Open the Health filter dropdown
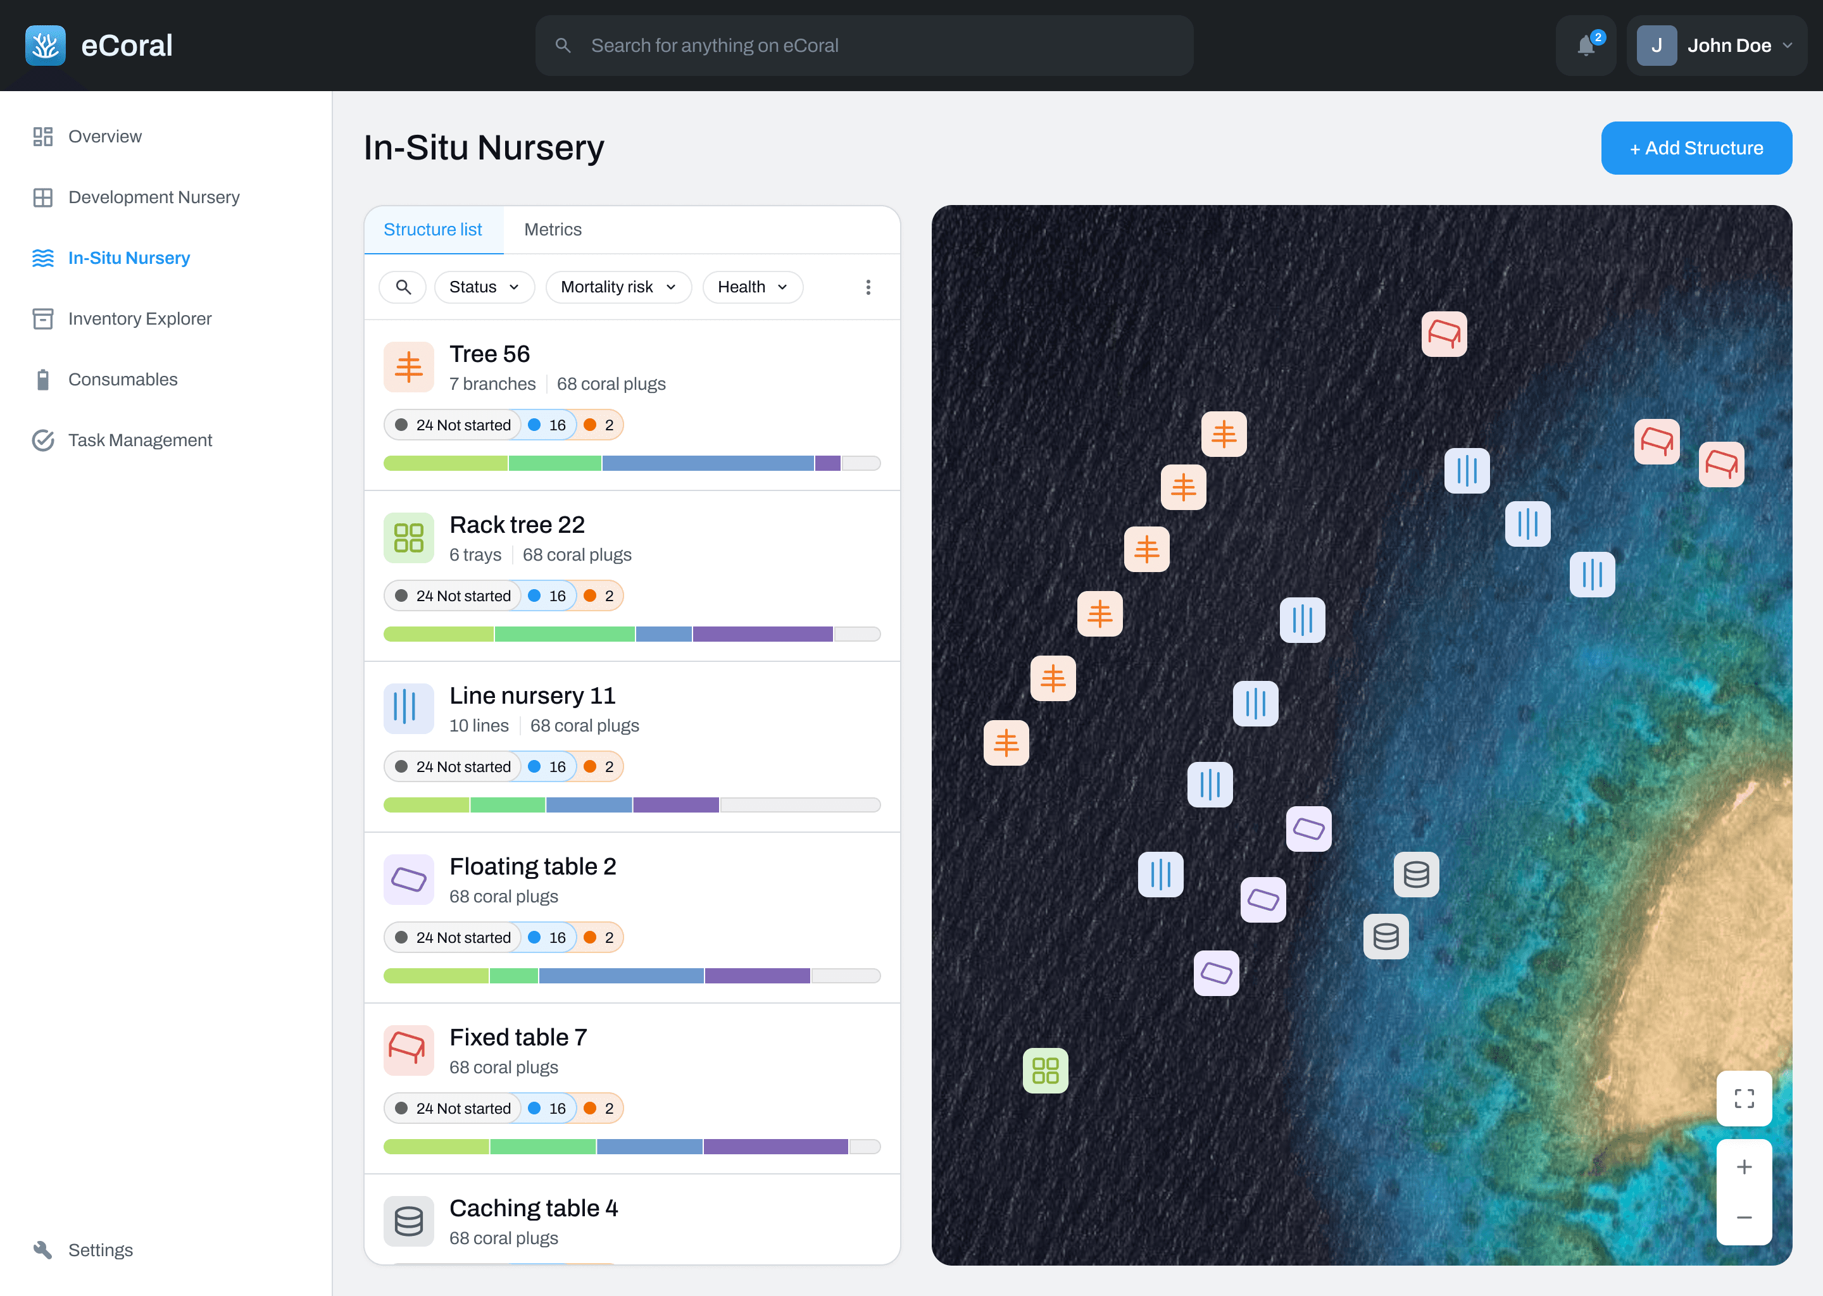The image size is (1823, 1296). pyautogui.click(x=752, y=287)
